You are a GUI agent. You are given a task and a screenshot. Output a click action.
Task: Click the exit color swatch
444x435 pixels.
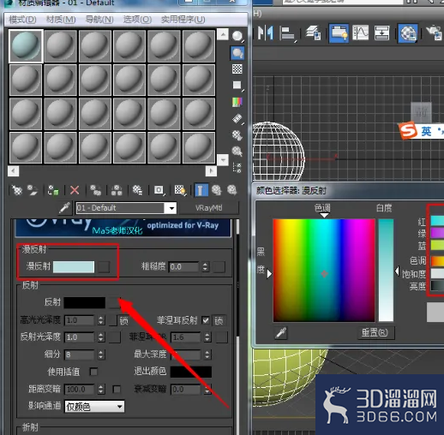(x=191, y=372)
